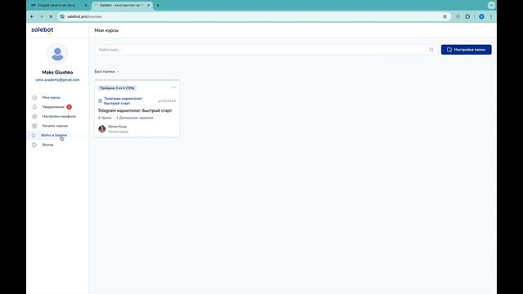Click the course deadline date text

(167, 101)
